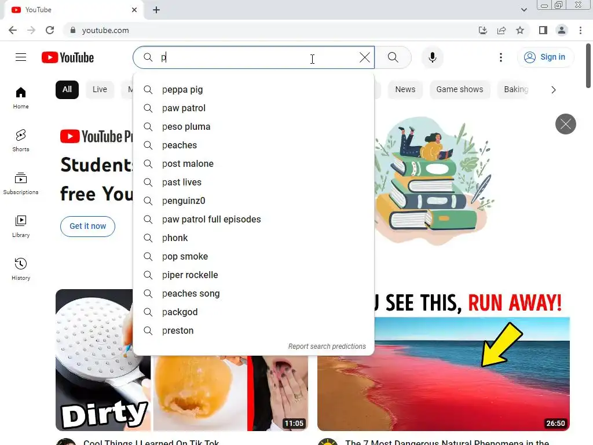Choose the 'packgod' suggestion
Image resolution: width=593 pixels, height=445 pixels.
point(254,312)
